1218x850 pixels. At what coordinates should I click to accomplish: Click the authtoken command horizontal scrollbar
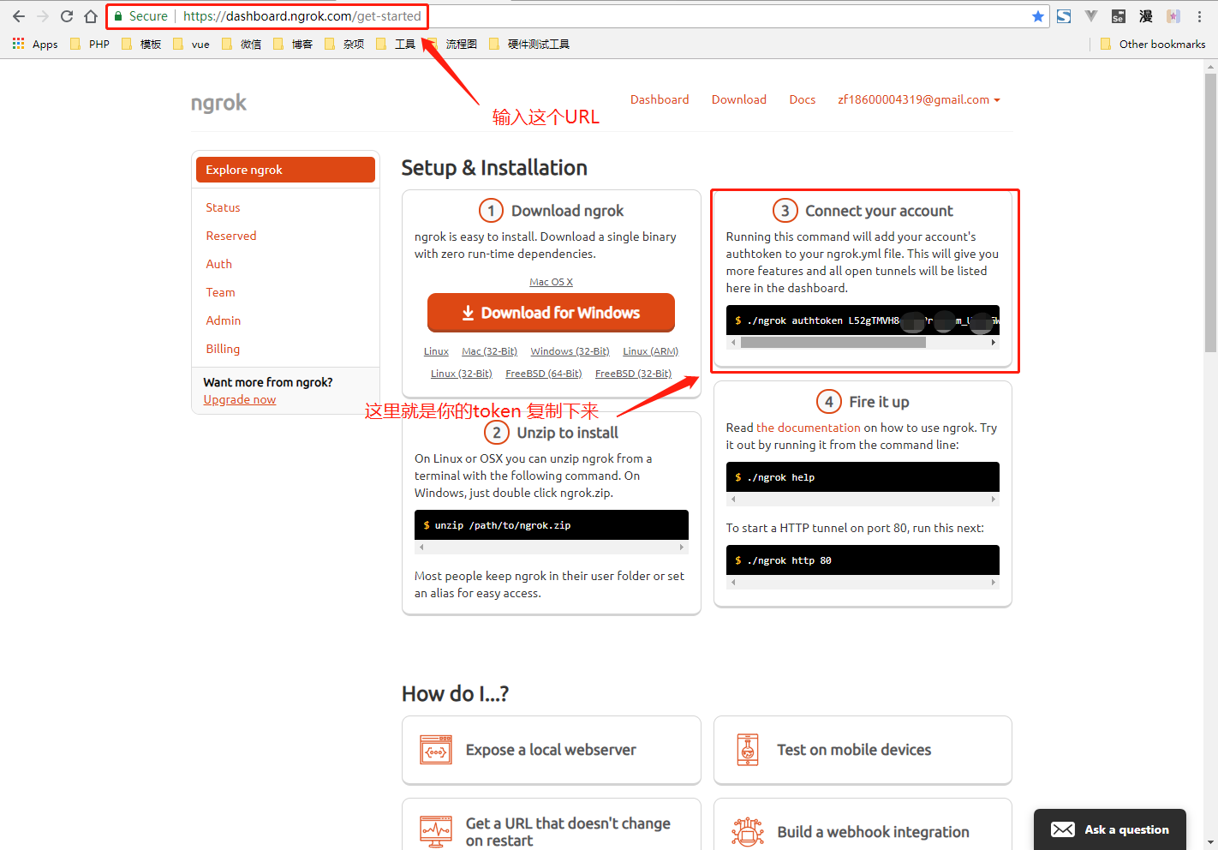(x=833, y=343)
